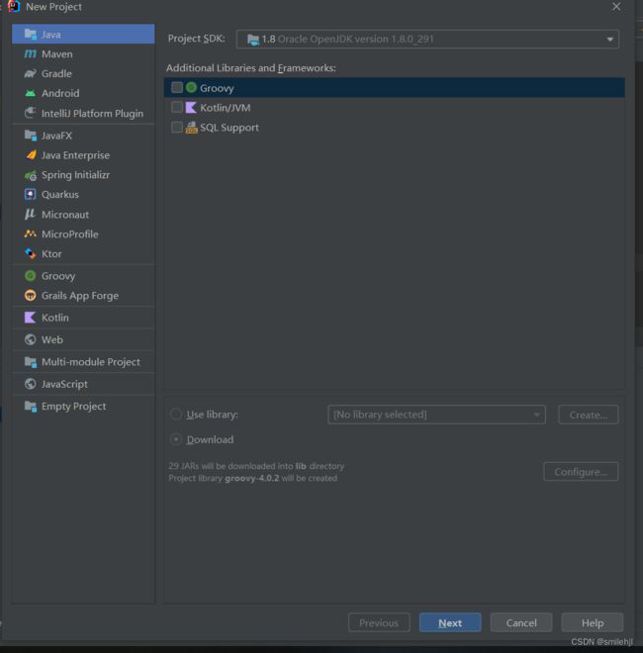This screenshot has width=643, height=653.
Task: Click the Micronaut label in sidebar
Action: (65, 215)
